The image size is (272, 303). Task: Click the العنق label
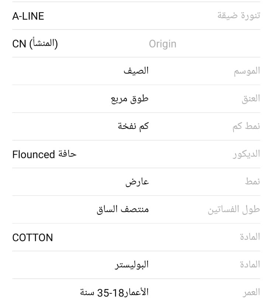(x=251, y=99)
